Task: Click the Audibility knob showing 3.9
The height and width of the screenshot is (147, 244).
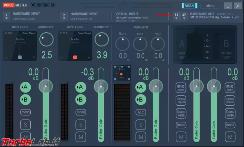Action: pos(101,39)
